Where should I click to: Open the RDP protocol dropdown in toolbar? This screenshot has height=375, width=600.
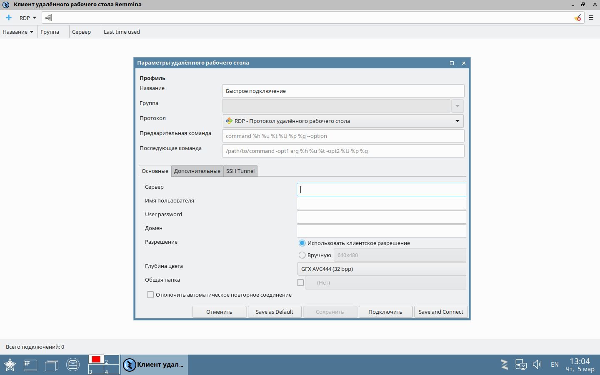[28, 18]
